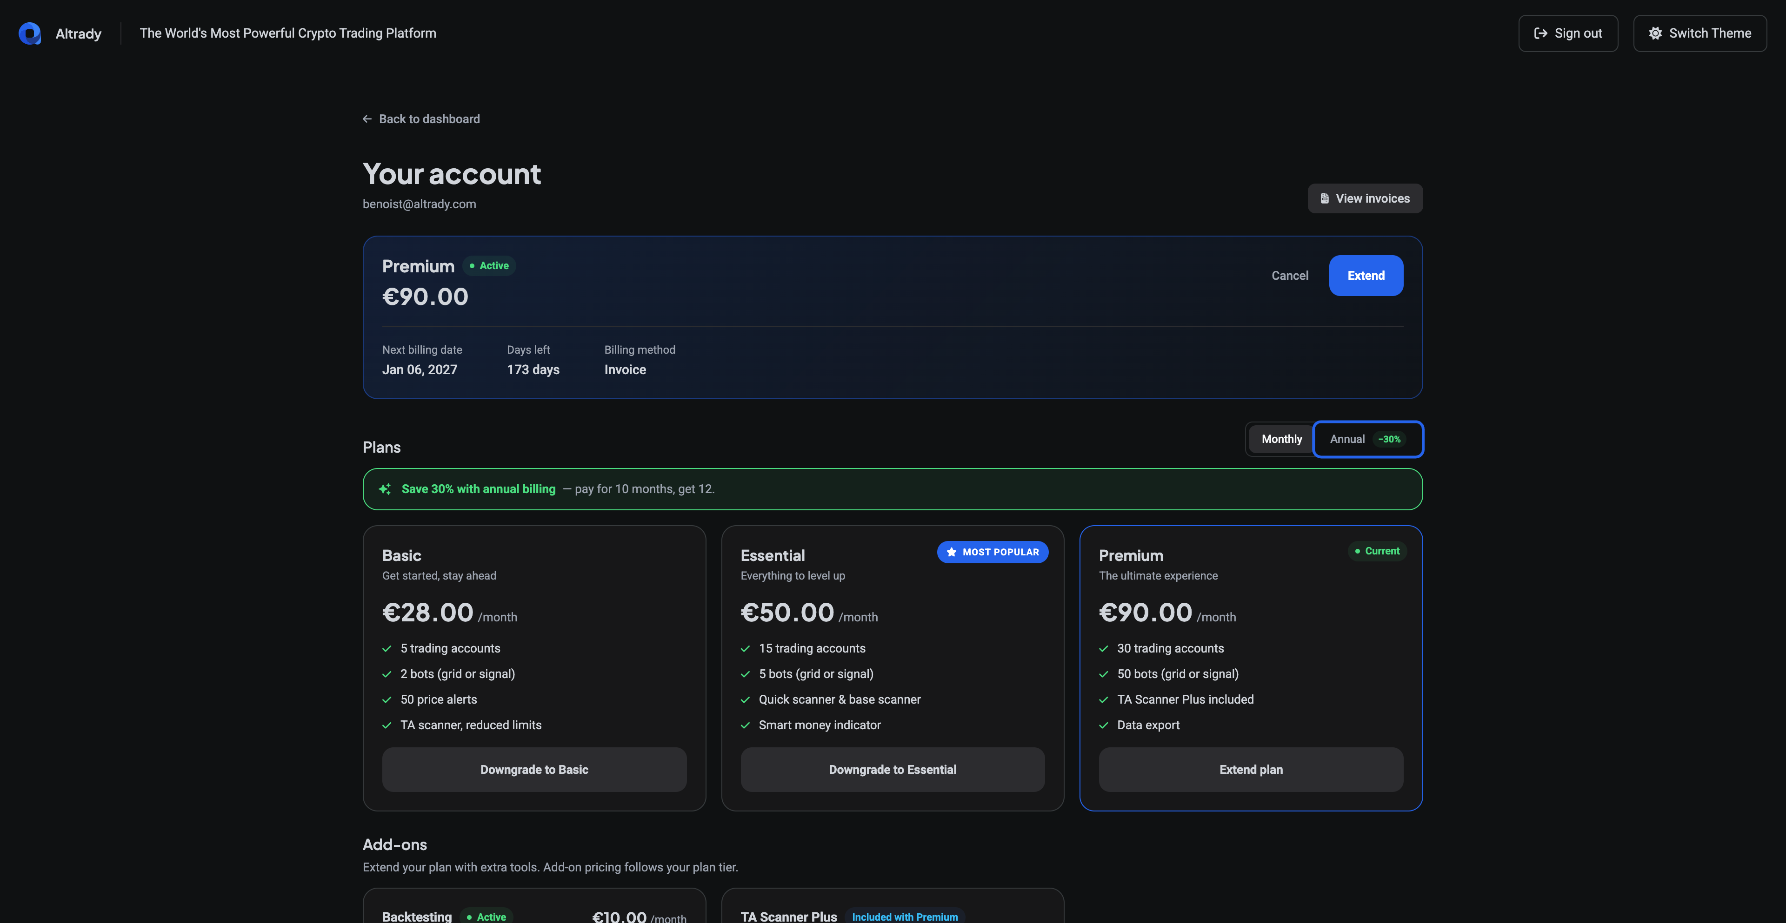Cancel the Premium subscription
The image size is (1786, 923).
click(x=1290, y=276)
